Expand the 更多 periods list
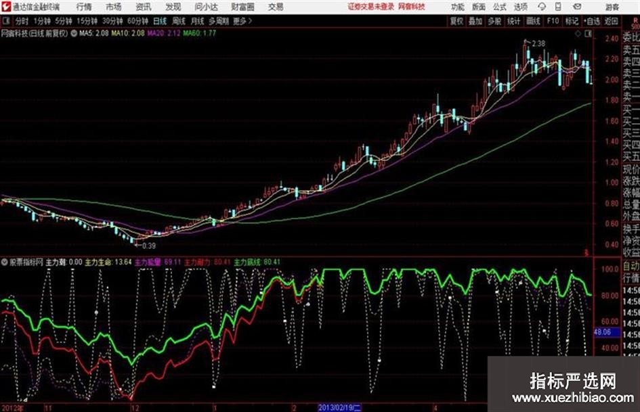 242,21
